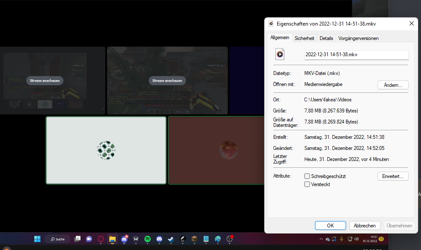Enable the Schreibgeschützt checkbox
421x250 pixels.
(307, 176)
